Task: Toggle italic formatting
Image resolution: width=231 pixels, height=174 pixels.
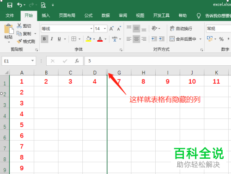Action: (52, 39)
